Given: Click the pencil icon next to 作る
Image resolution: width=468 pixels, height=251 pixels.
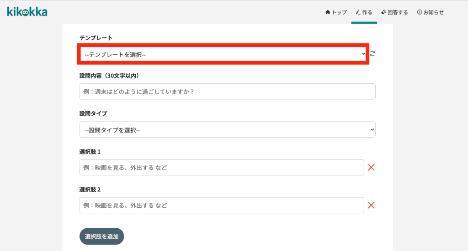Looking at the screenshot, I should 358,12.
